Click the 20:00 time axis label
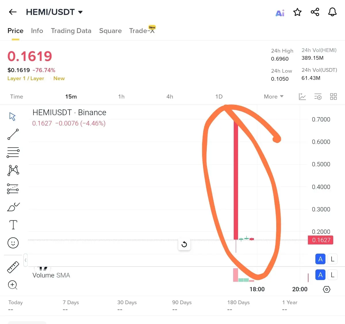Viewport: 345px width, 324px height. [300, 289]
